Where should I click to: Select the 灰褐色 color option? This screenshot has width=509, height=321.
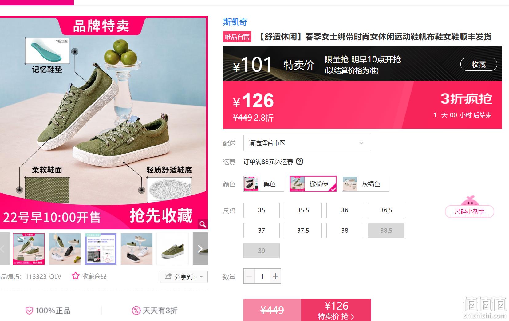click(365, 184)
